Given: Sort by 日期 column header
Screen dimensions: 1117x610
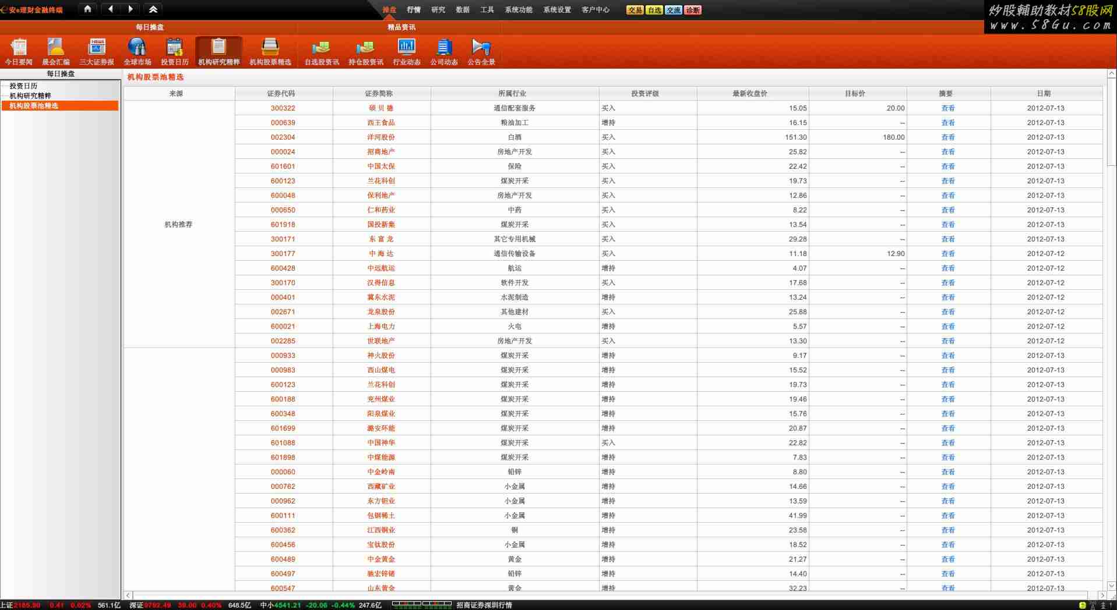Looking at the screenshot, I should coord(1046,94).
